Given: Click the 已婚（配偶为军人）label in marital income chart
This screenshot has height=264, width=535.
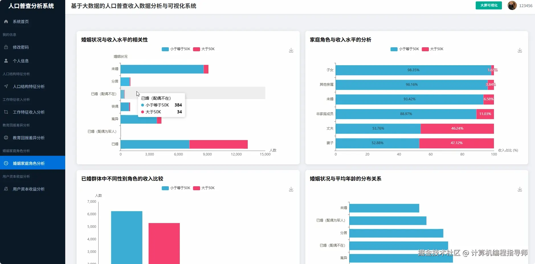Looking at the screenshot, I should pos(102,132).
